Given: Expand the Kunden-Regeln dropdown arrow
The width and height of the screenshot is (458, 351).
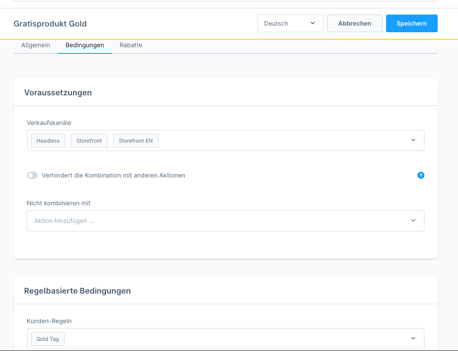Looking at the screenshot, I should (413, 339).
